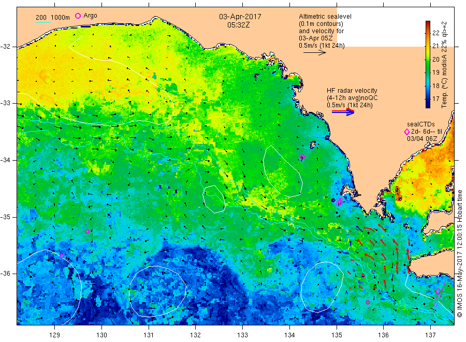Click the '03-Apr-2017' date text
This screenshot has height=342, width=466.
(240, 17)
